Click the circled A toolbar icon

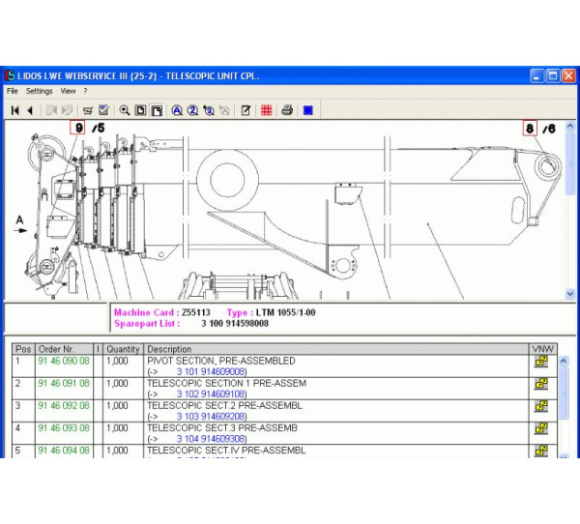[177, 110]
